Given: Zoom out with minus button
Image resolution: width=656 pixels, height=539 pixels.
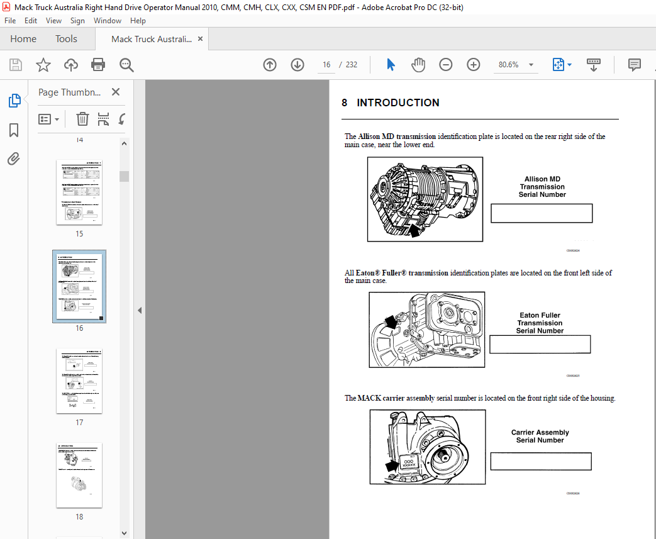Looking at the screenshot, I should point(445,65).
